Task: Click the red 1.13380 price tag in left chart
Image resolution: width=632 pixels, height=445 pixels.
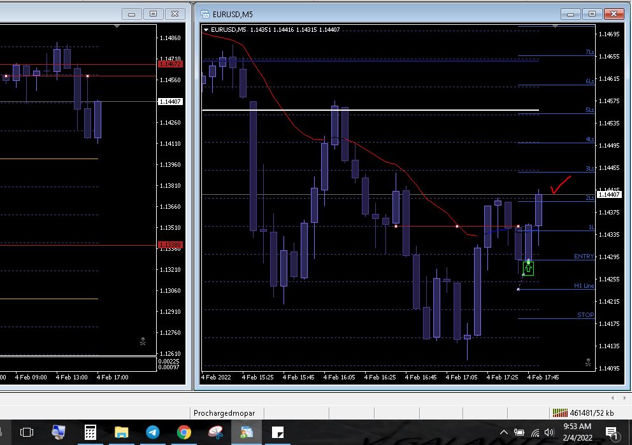Action: (171, 245)
